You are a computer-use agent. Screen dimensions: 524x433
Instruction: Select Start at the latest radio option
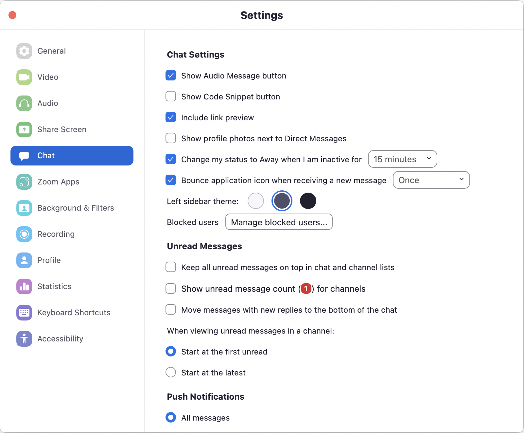click(x=171, y=372)
